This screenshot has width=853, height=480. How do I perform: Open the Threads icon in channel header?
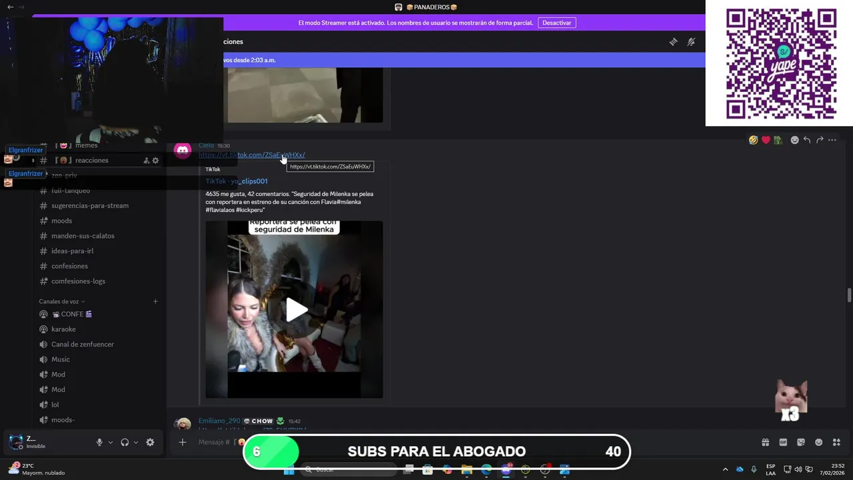click(x=673, y=41)
